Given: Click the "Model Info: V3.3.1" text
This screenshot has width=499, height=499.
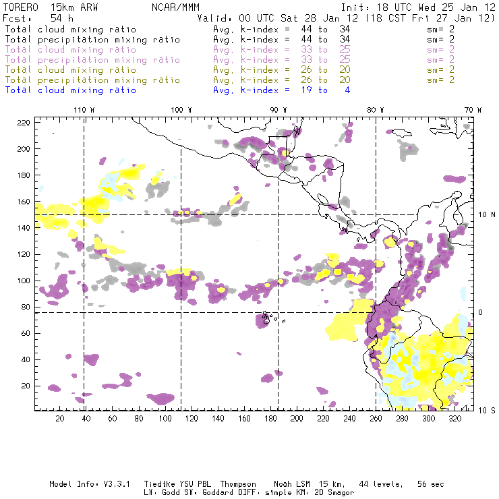Looking at the screenshot, I should [90, 484].
